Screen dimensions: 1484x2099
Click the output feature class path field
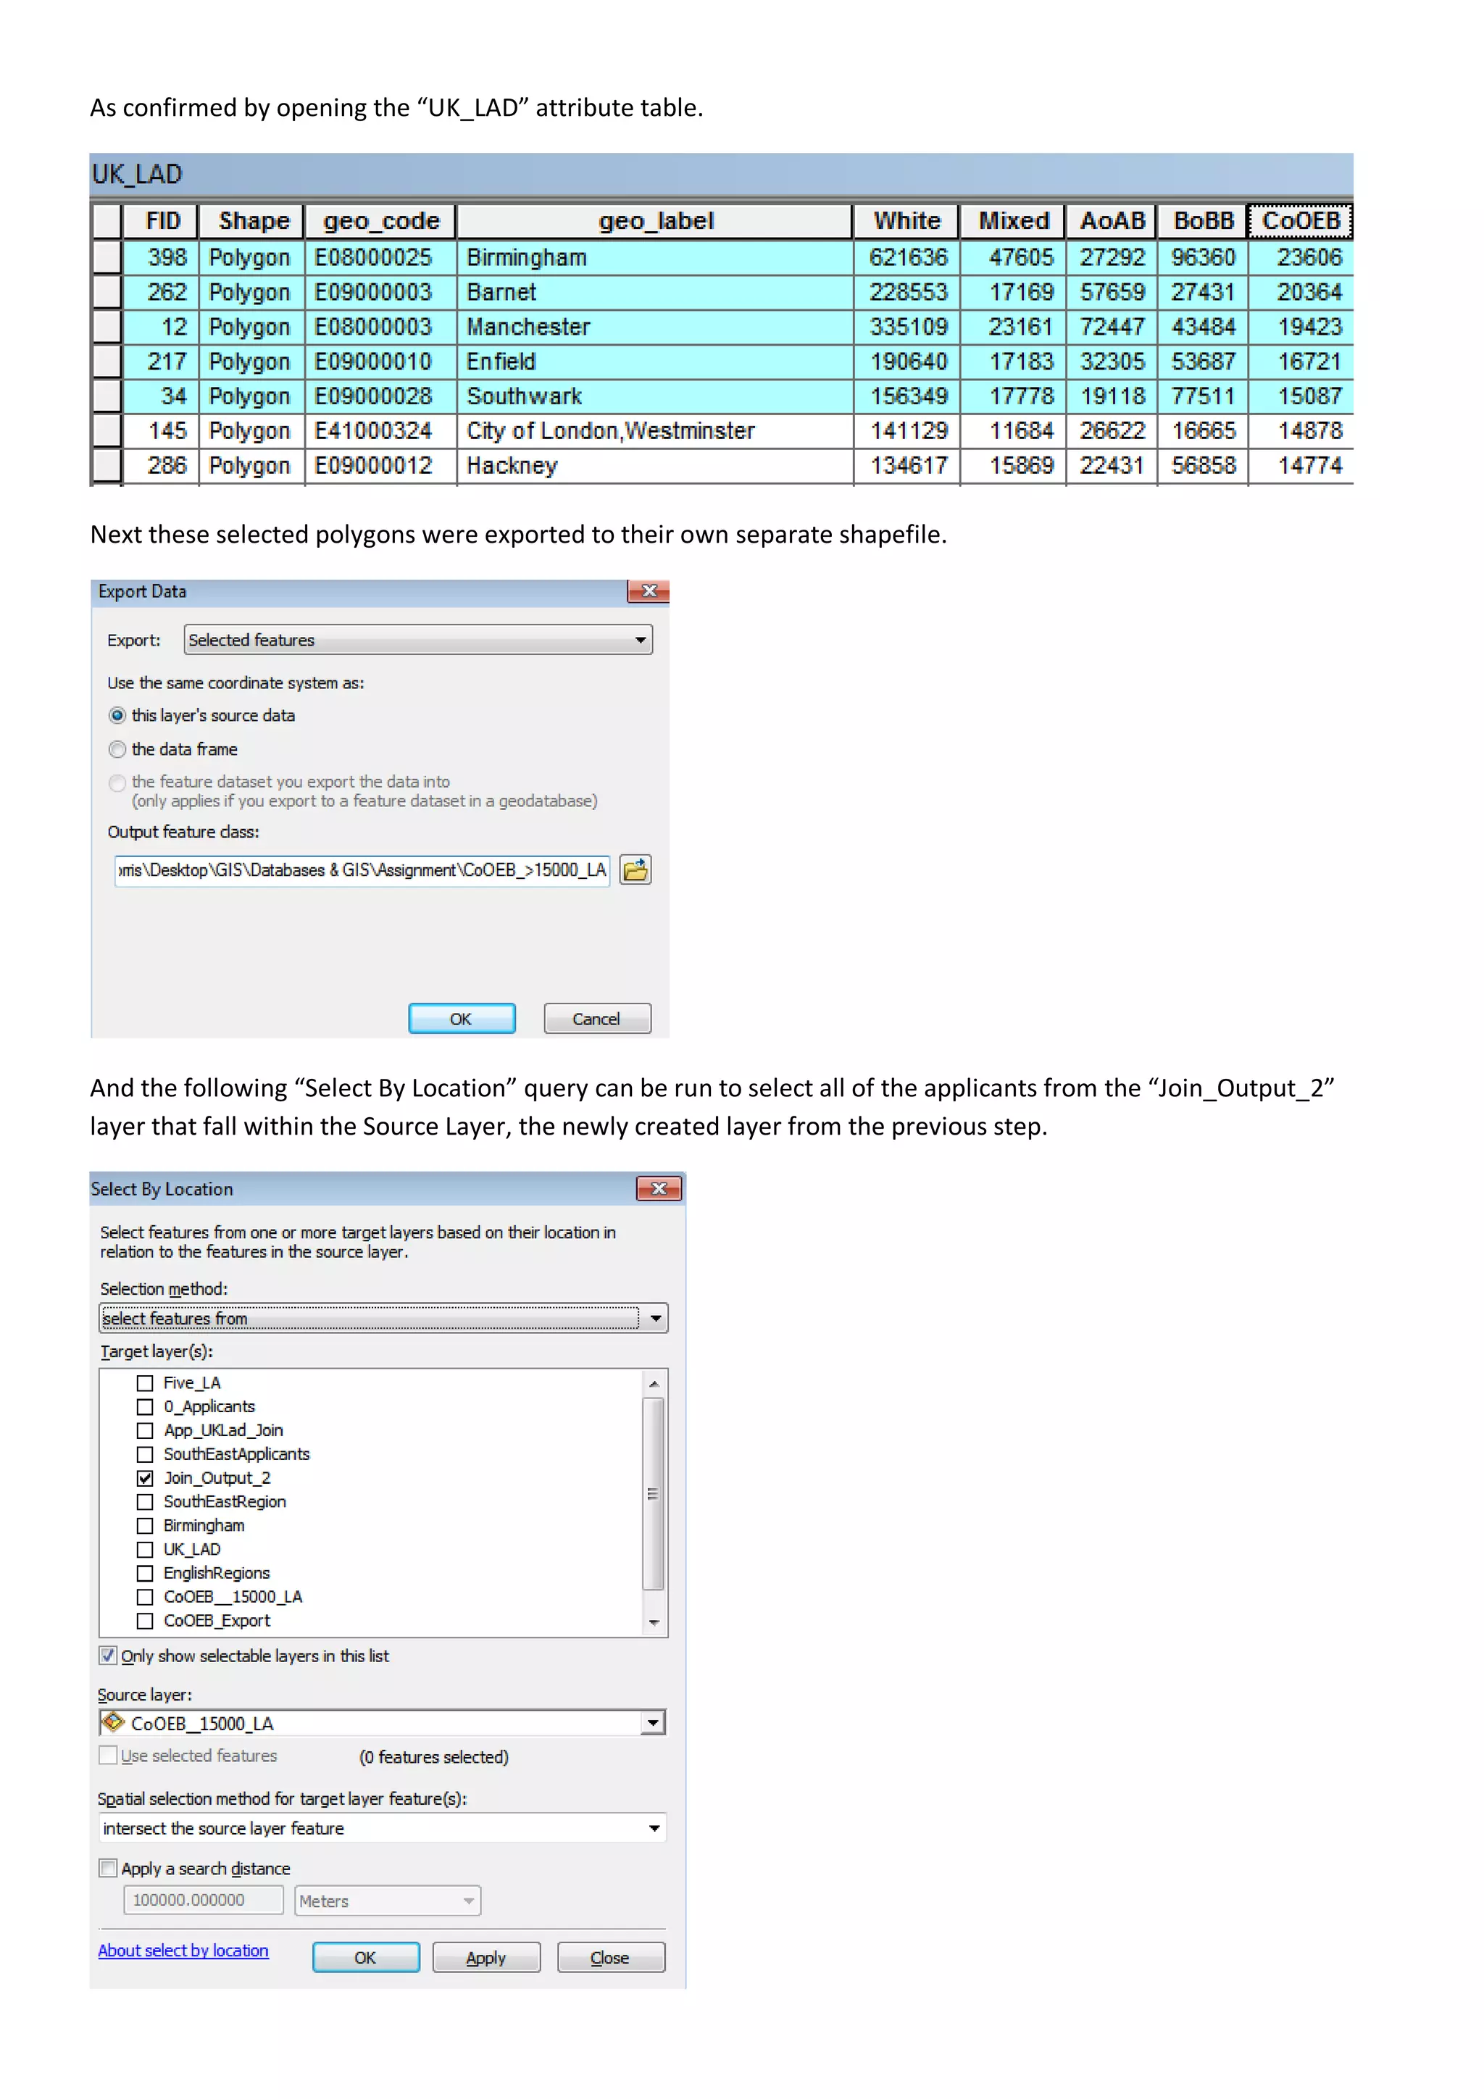point(362,870)
